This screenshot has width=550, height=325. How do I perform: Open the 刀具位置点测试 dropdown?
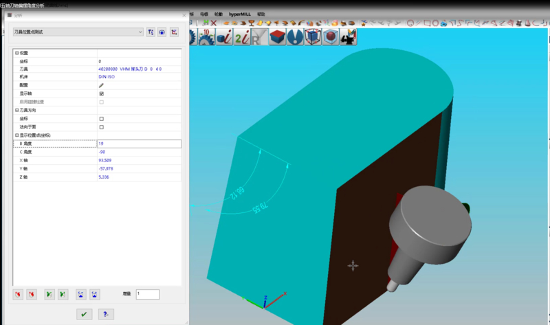[78, 32]
